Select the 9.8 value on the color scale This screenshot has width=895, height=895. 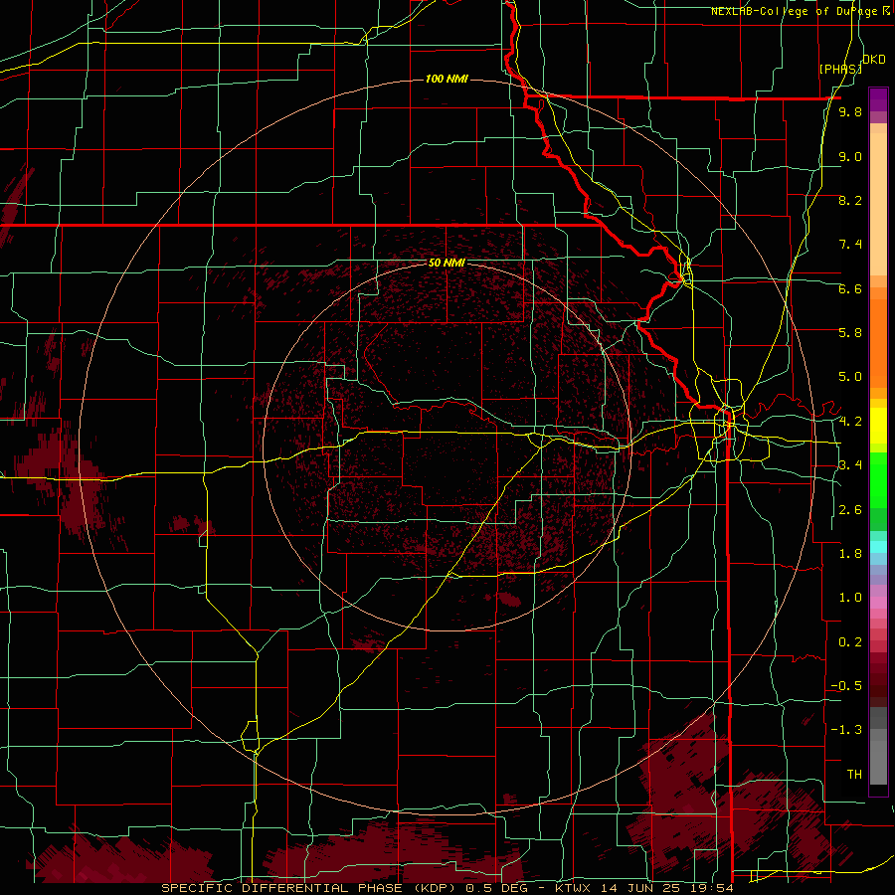pyautogui.click(x=850, y=112)
